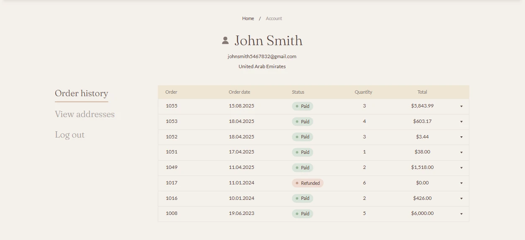This screenshot has height=240, width=525.
Task: Expand order 1017 details arrow
Action: pyautogui.click(x=461, y=183)
